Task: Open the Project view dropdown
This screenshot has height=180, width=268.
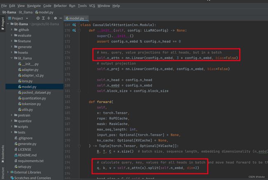Action: click(27, 18)
